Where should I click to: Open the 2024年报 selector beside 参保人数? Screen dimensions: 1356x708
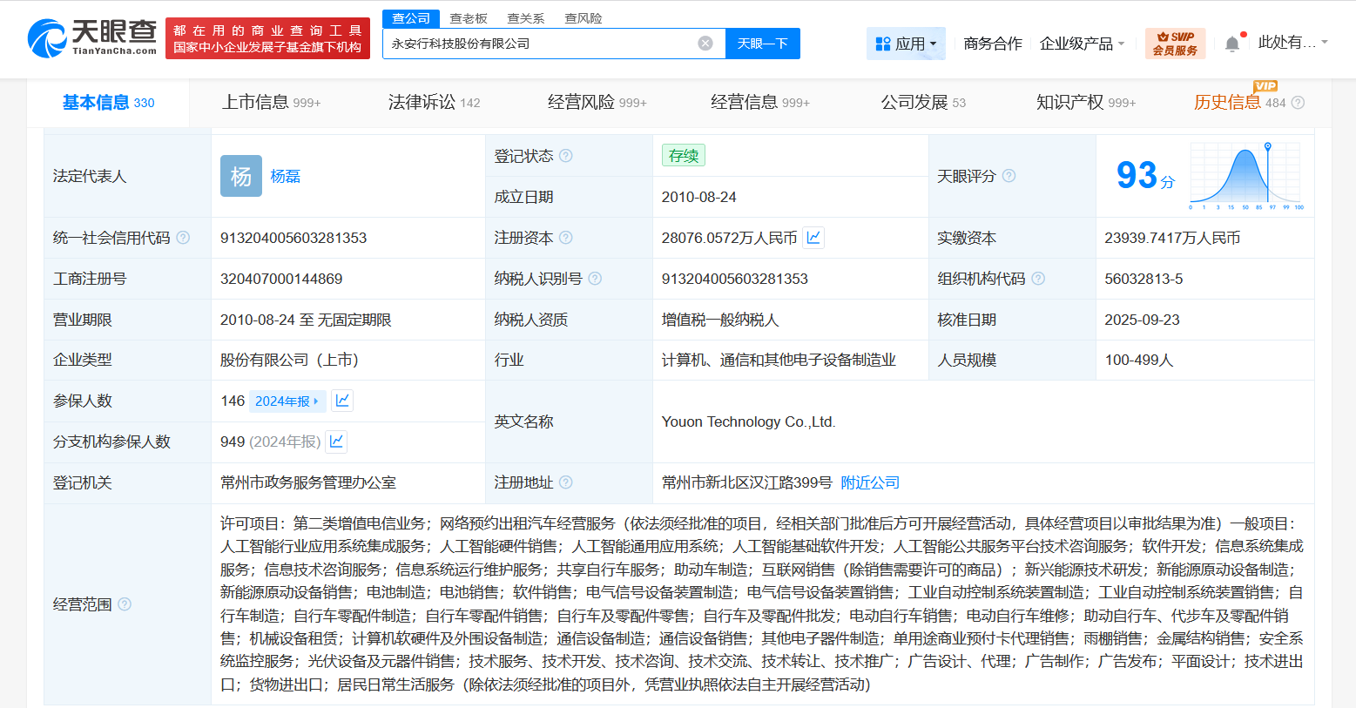click(x=288, y=400)
